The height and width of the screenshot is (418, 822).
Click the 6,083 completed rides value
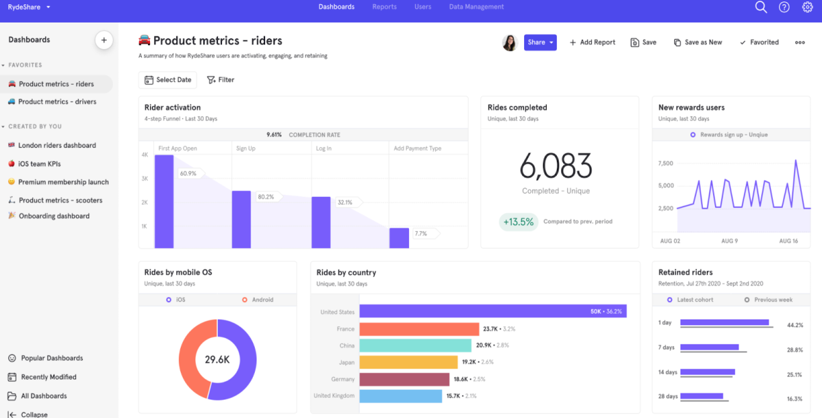pos(556,166)
